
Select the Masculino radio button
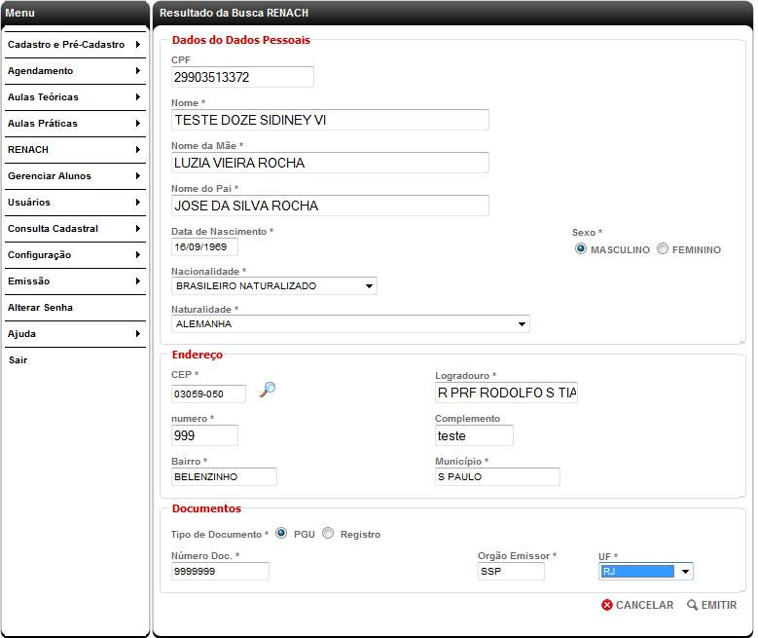(x=581, y=248)
